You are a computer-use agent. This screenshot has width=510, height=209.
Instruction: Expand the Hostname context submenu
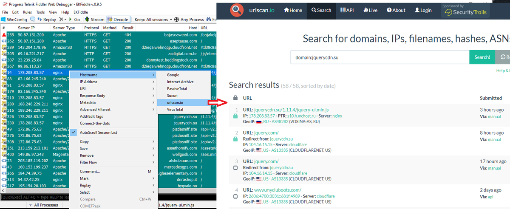click(x=113, y=75)
